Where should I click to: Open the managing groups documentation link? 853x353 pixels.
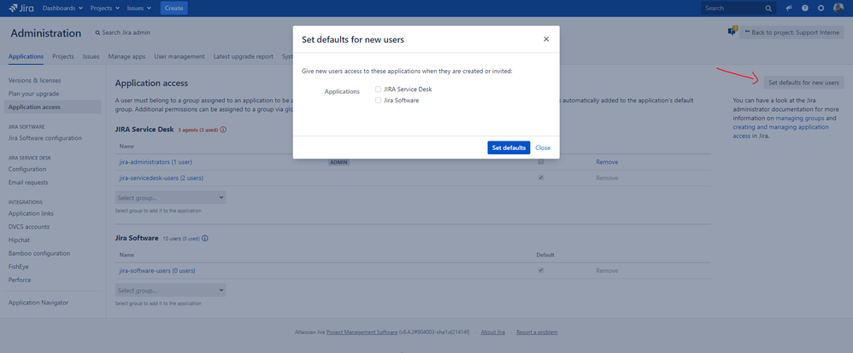coord(802,118)
